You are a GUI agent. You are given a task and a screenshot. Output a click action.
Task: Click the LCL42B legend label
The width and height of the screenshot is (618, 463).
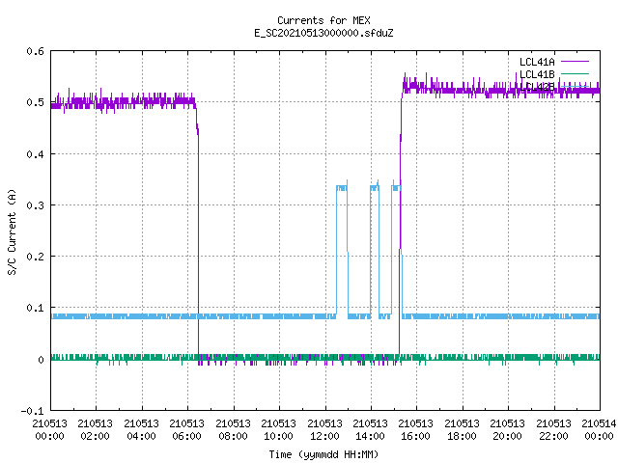pyautogui.click(x=537, y=87)
